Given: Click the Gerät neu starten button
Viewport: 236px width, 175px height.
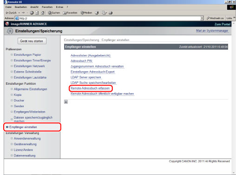Looking at the screenshot, I should point(32,41).
